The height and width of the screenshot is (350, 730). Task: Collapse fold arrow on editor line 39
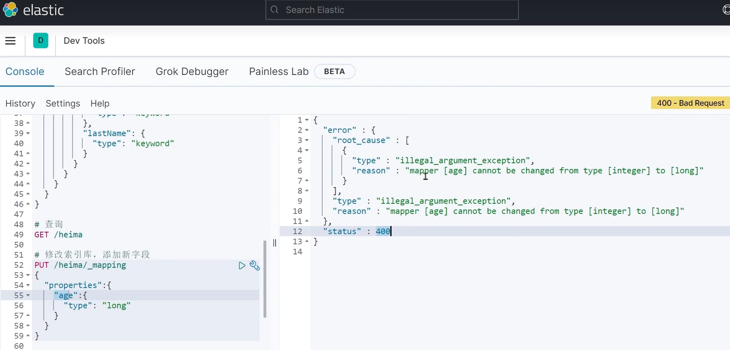pyautogui.click(x=28, y=133)
